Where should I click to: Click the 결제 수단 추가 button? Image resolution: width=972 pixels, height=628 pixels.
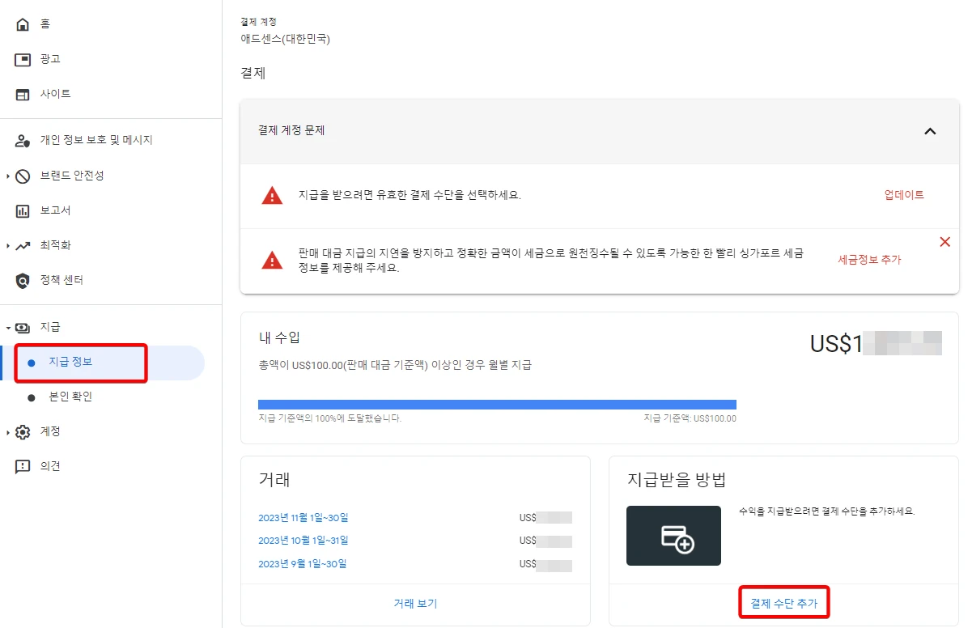coord(783,602)
